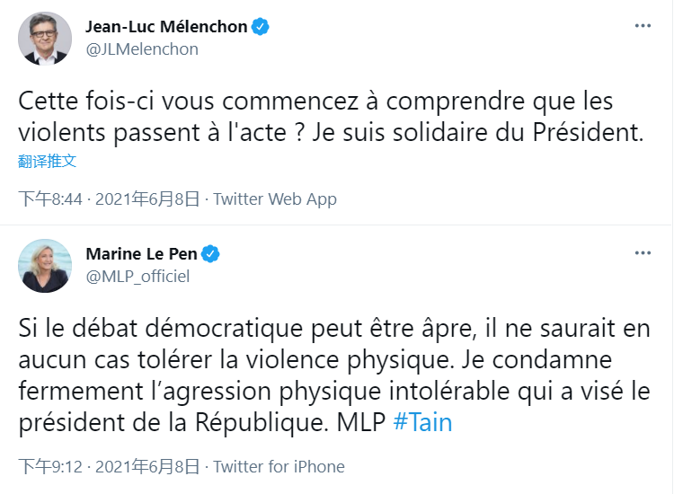
Task: Click the verified badge beside Jean-Luc Mélenchon
Action: pos(261,27)
